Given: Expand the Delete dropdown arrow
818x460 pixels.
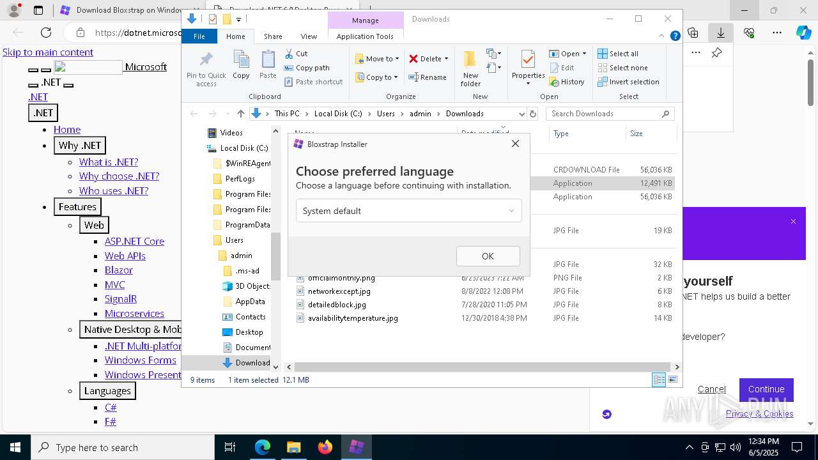Looking at the screenshot, I should (446, 59).
